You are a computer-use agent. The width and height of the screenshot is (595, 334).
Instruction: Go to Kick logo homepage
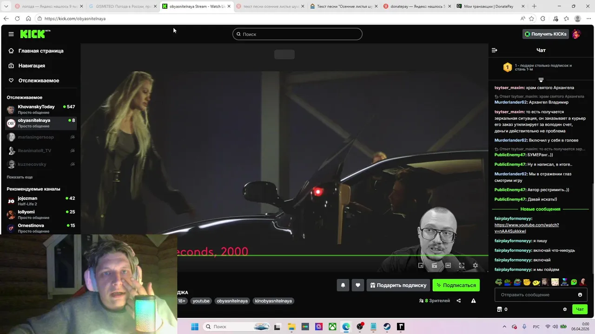35,34
